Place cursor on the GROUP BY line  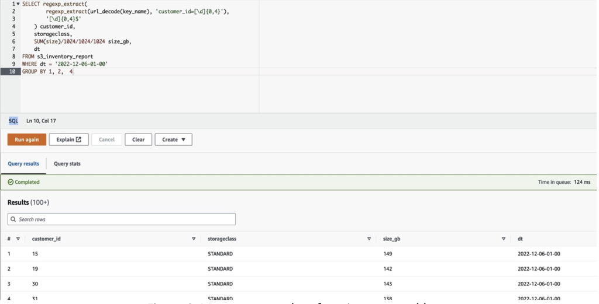pos(47,71)
